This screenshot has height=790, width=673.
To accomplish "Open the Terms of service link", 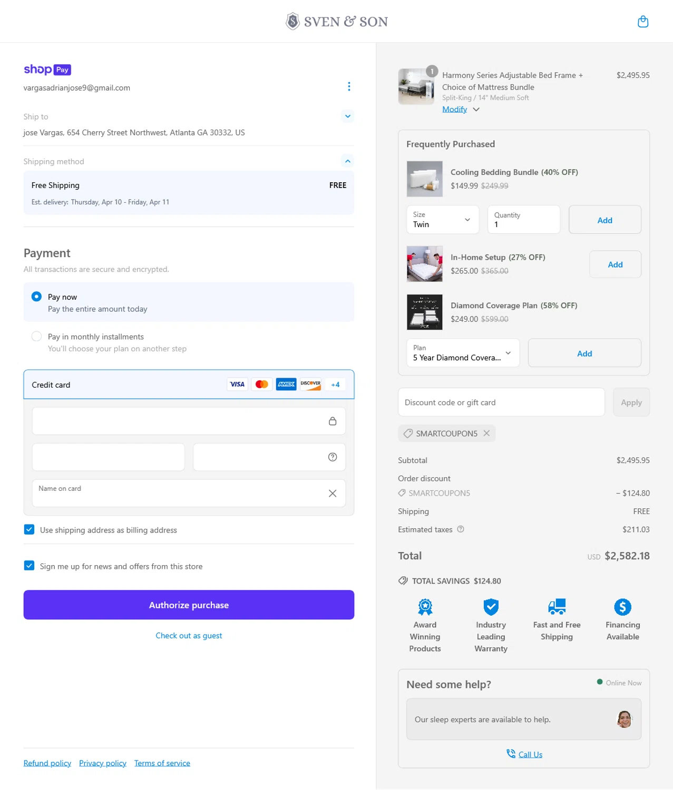I will pos(162,763).
